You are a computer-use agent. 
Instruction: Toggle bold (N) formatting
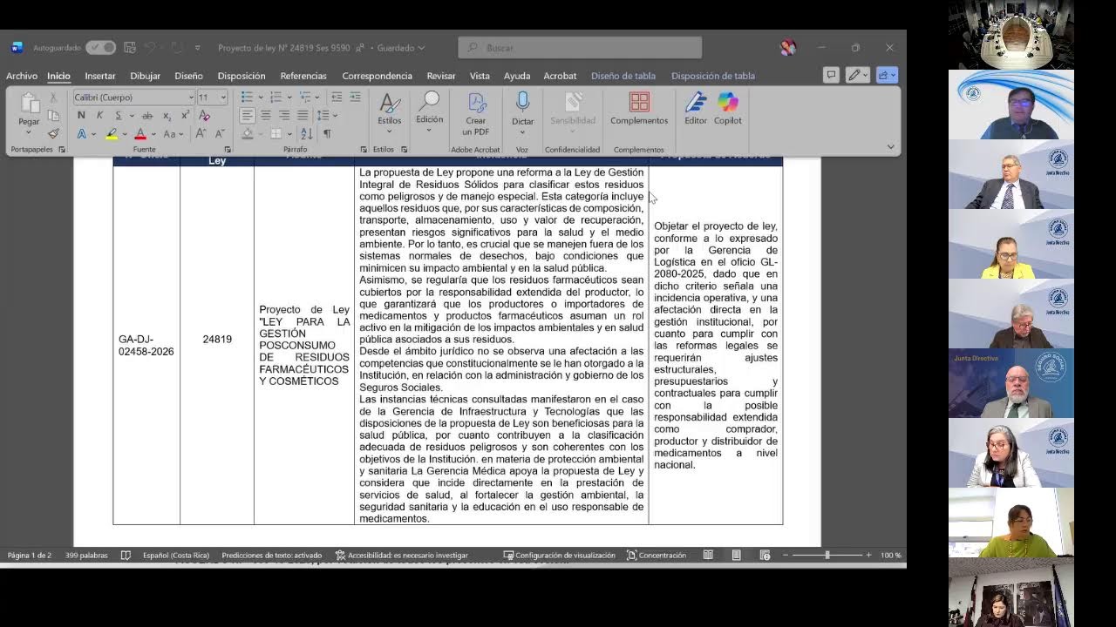coord(81,116)
